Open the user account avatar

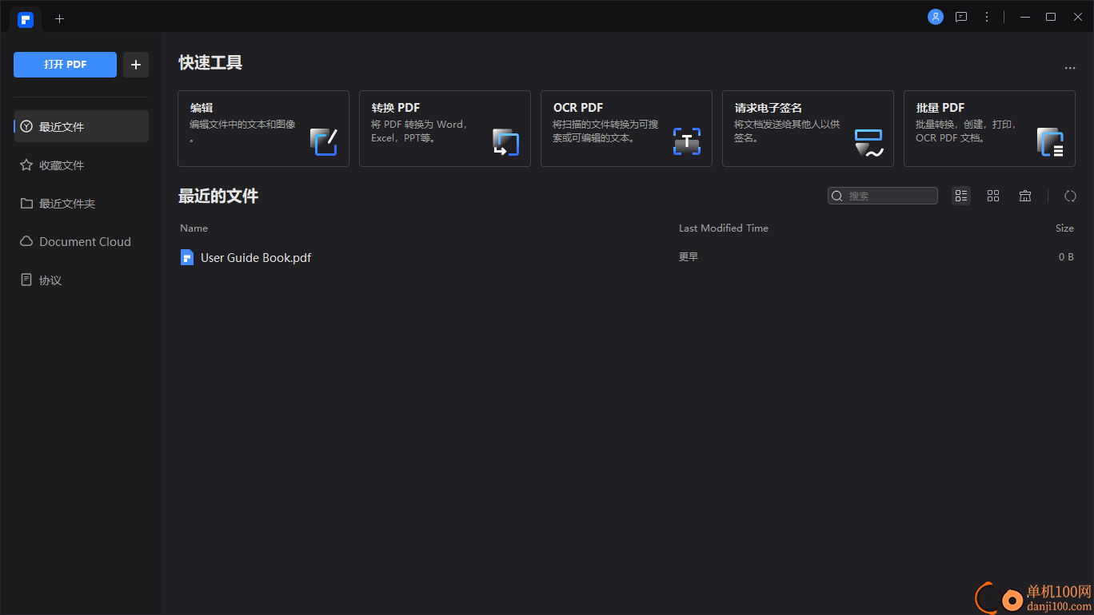point(936,17)
